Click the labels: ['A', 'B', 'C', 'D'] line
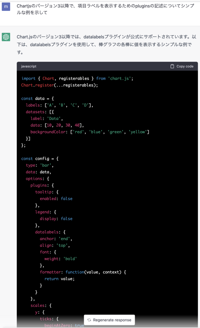This screenshot has width=200, height=328. 60,105
